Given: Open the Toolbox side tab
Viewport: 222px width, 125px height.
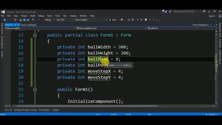Looking at the screenshot, I should coord(2,54).
